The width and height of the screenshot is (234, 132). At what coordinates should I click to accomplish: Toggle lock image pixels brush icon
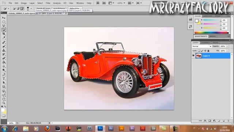202,51
